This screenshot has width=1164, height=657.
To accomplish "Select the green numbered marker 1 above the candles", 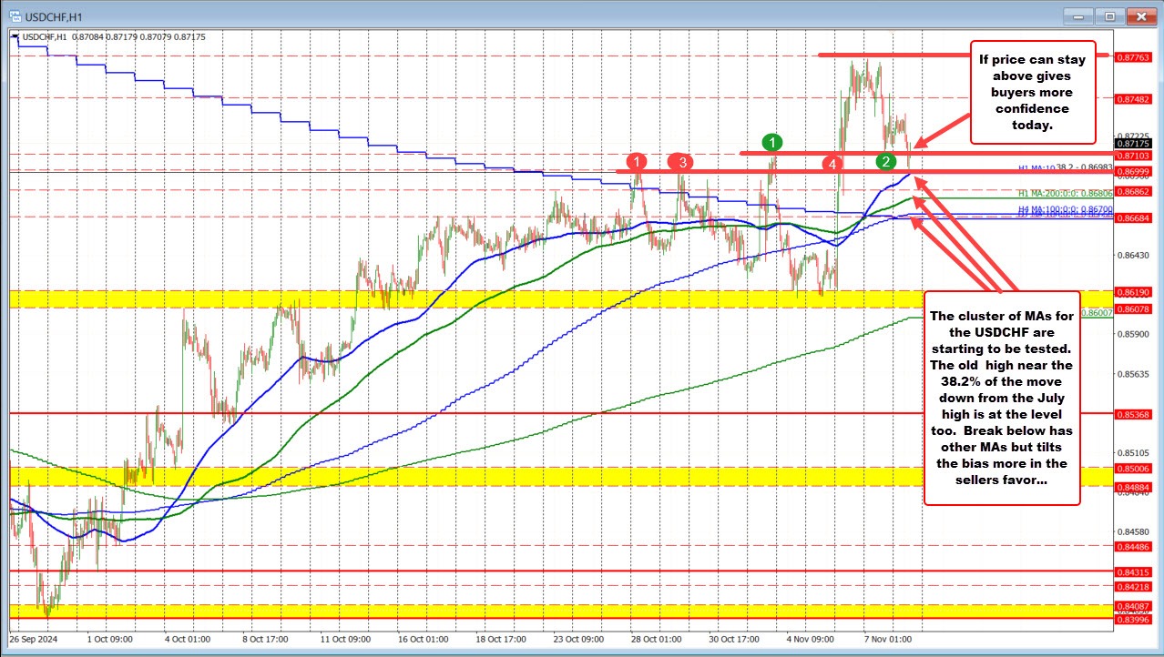I will pyautogui.click(x=772, y=143).
